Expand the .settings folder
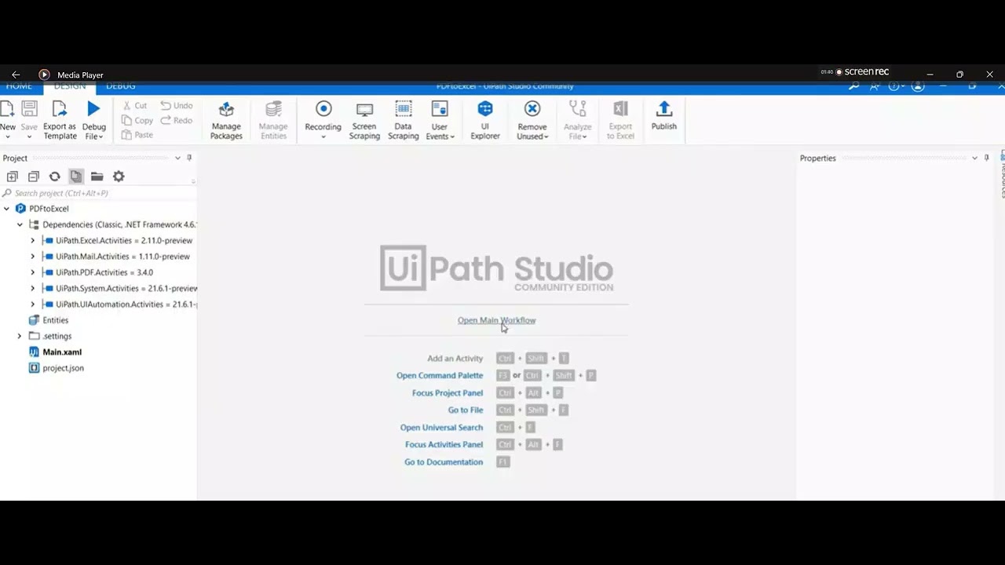The image size is (1005, 565). point(20,336)
